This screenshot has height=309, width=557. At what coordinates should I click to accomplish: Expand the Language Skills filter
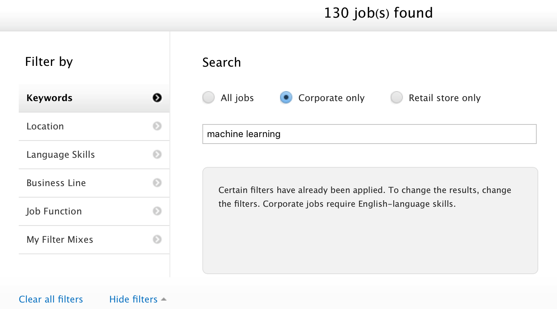(60, 155)
